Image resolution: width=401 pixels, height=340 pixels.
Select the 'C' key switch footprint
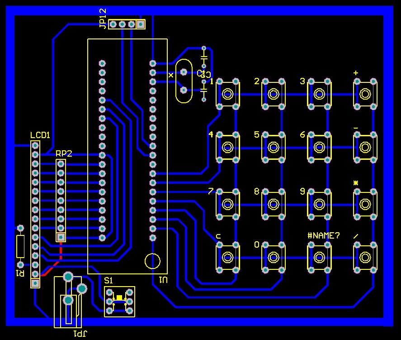227,257
